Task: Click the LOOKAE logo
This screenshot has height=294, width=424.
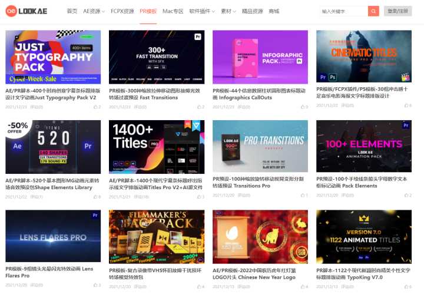Action: tap(26, 11)
